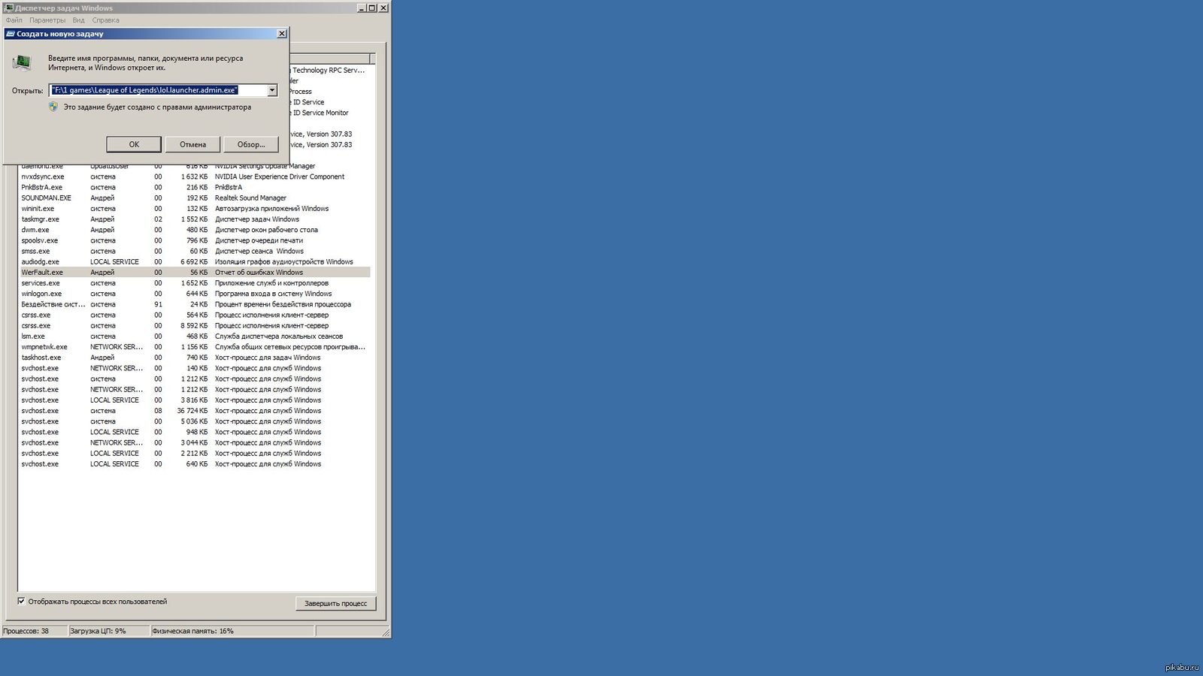The image size is (1203, 676).
Task: Open the Справка menu
Action: coord(105,20)
